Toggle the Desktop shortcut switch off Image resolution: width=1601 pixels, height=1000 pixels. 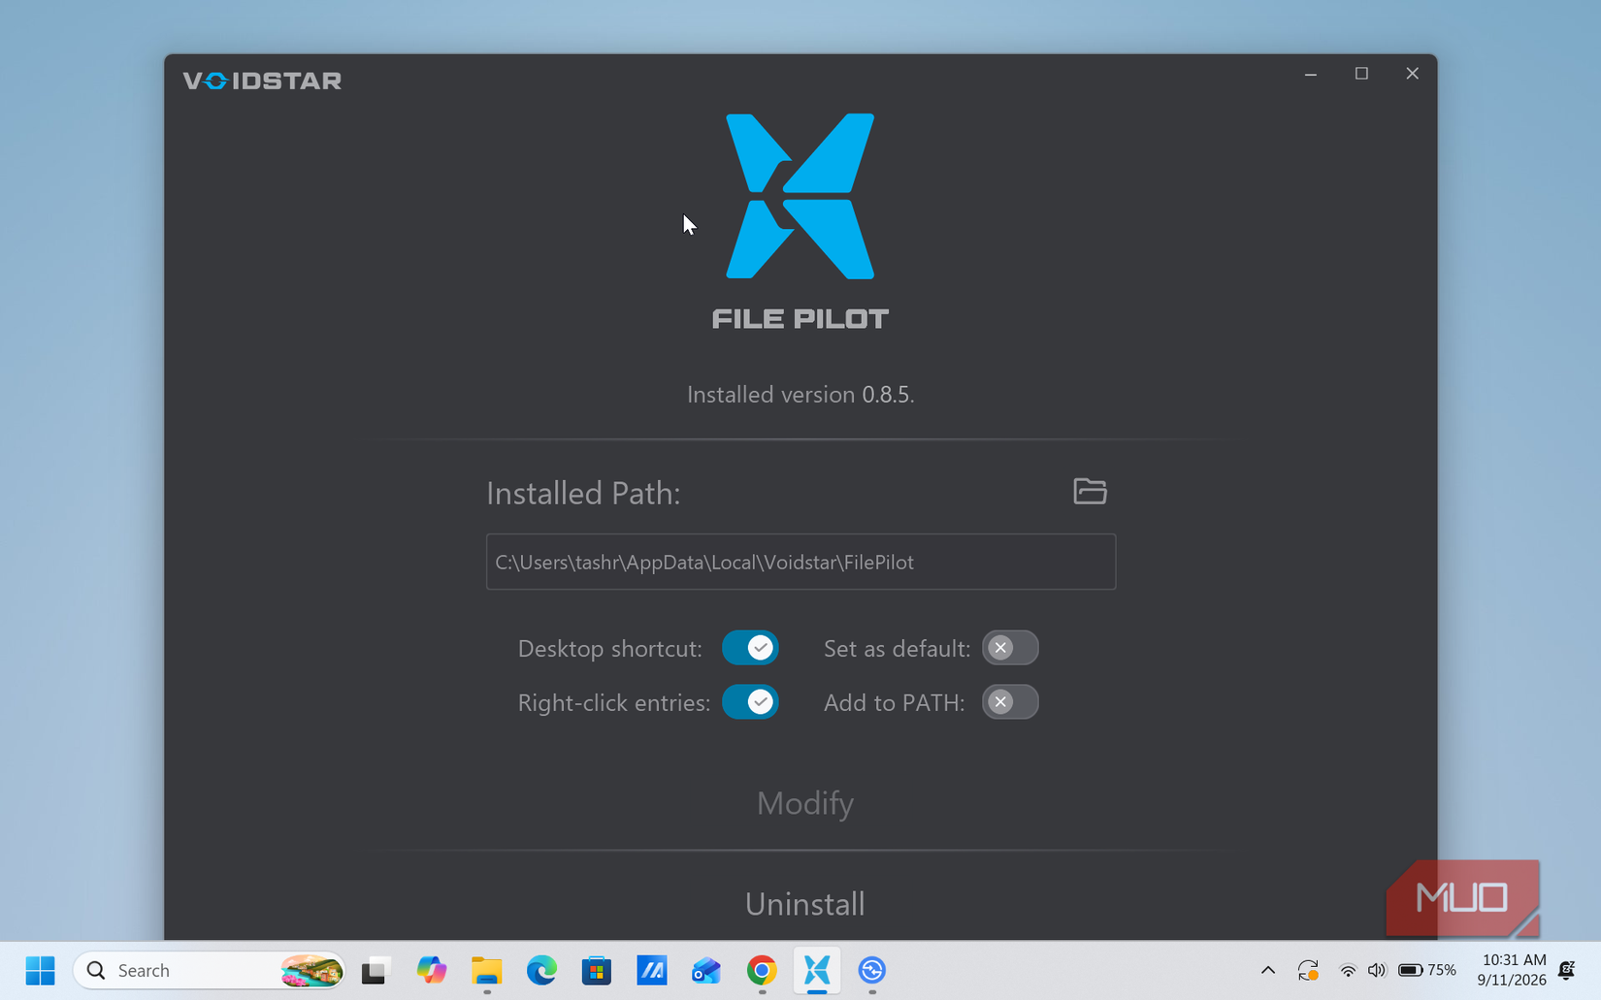tap(750, 648)
